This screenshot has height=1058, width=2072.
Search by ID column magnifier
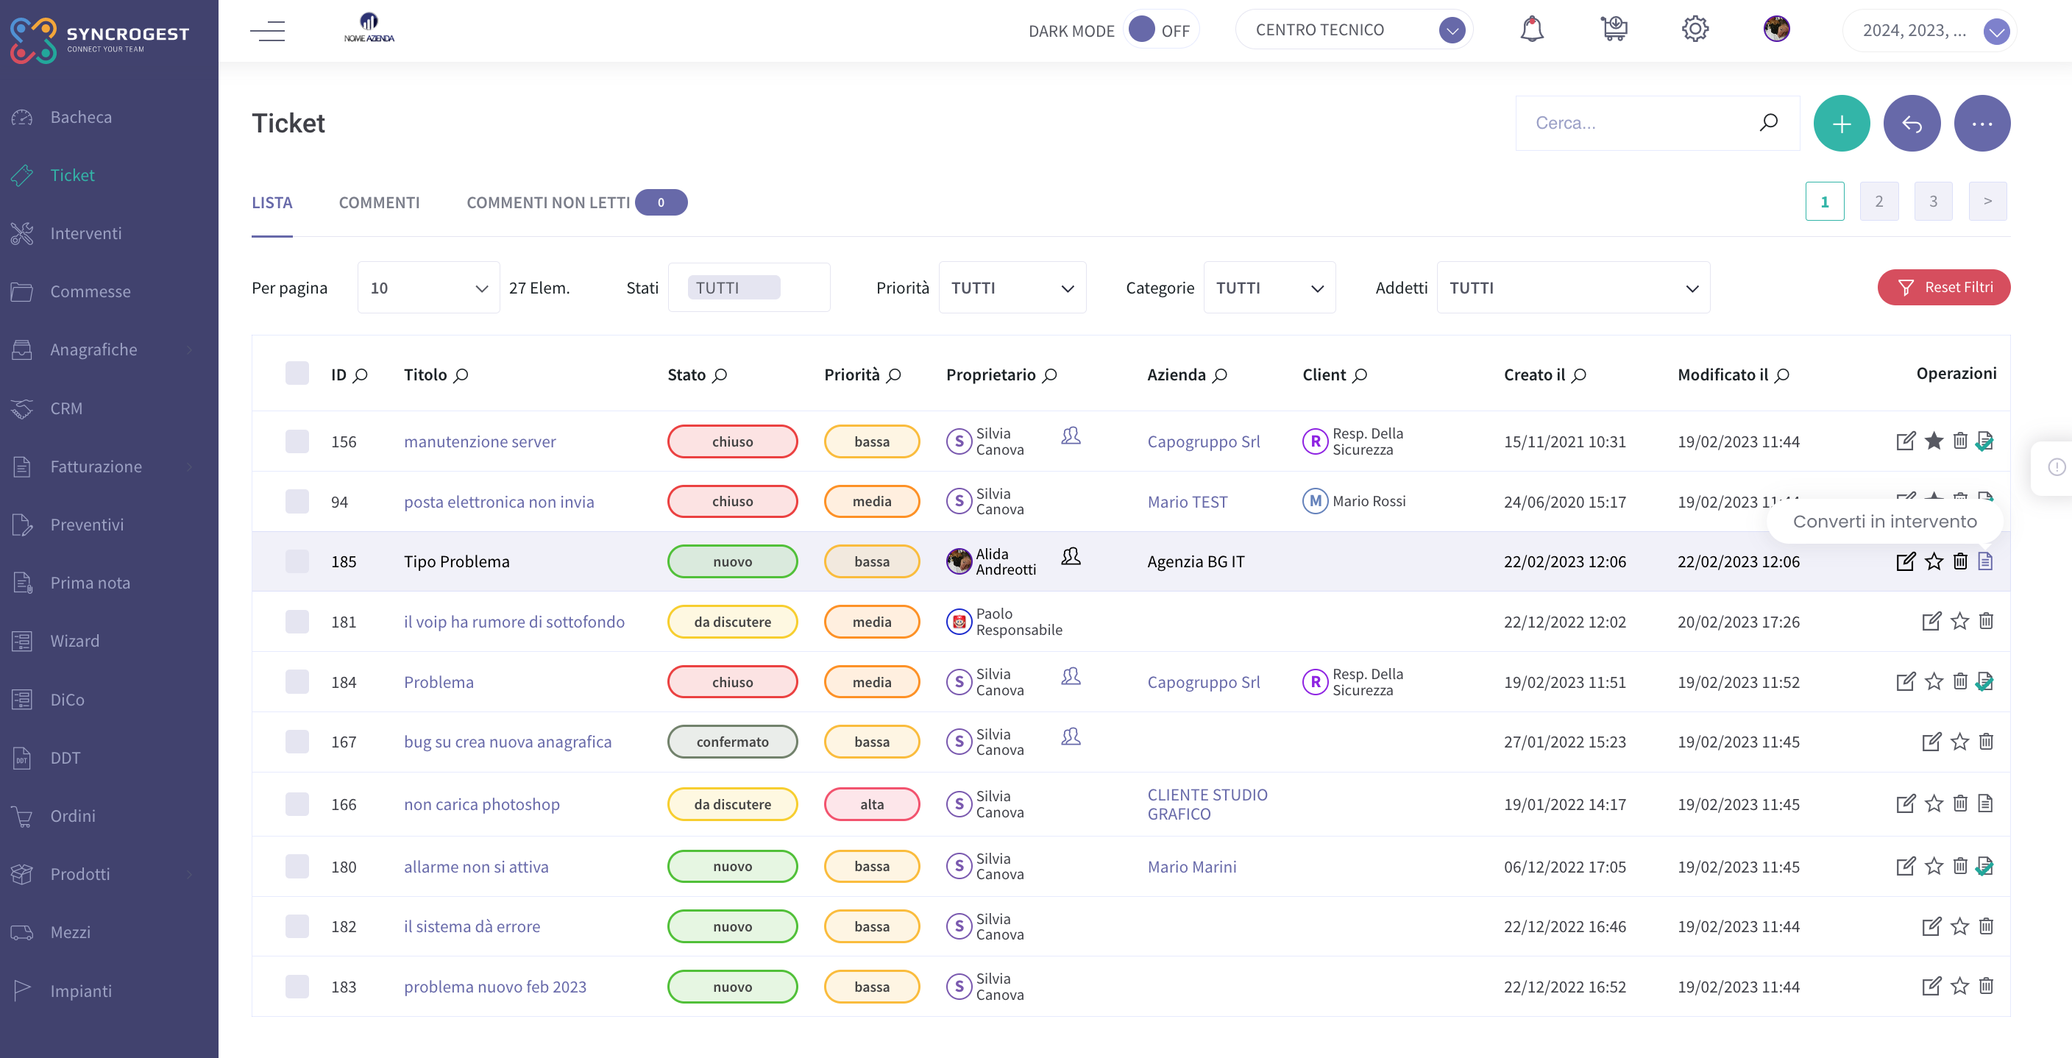pos(361,375)
